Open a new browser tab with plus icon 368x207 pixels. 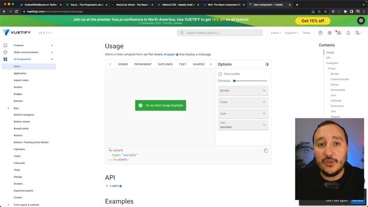click(297, 5)
